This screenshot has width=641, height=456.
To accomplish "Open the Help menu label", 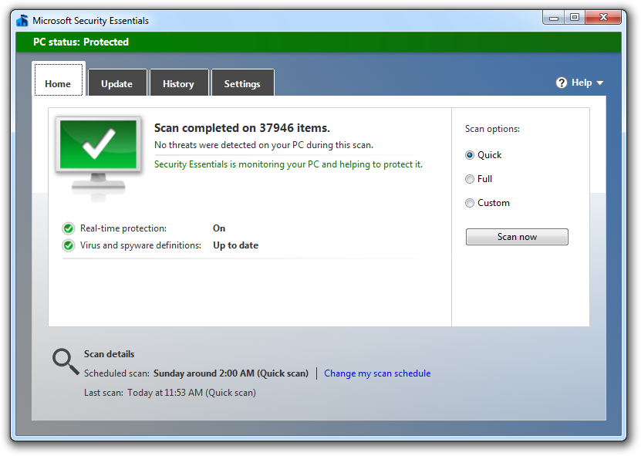I will [x=582, y=83].
